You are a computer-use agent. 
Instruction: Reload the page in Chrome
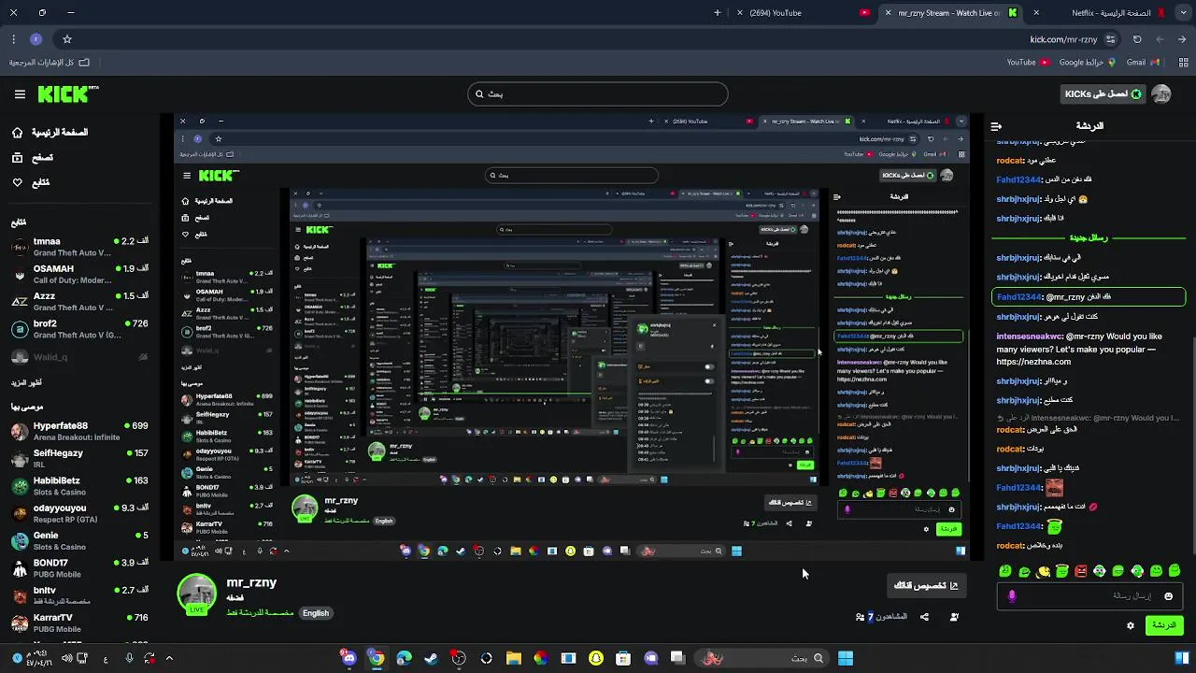click(1137, 39)
